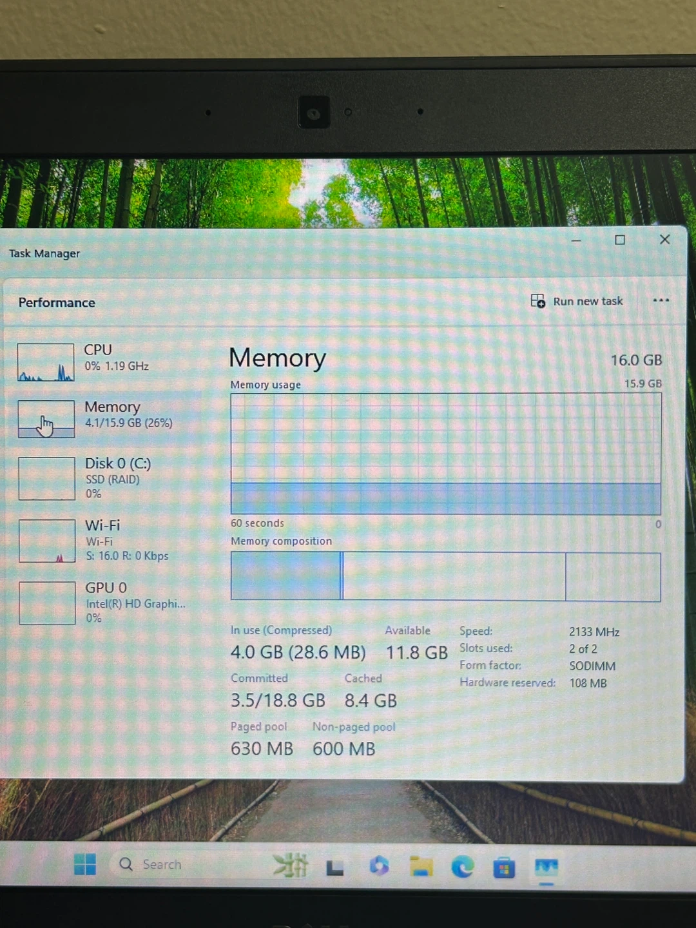Click the Task Manager taskbar icon
The width and height of the screenshot is (696, 928).
click(546, 868)
